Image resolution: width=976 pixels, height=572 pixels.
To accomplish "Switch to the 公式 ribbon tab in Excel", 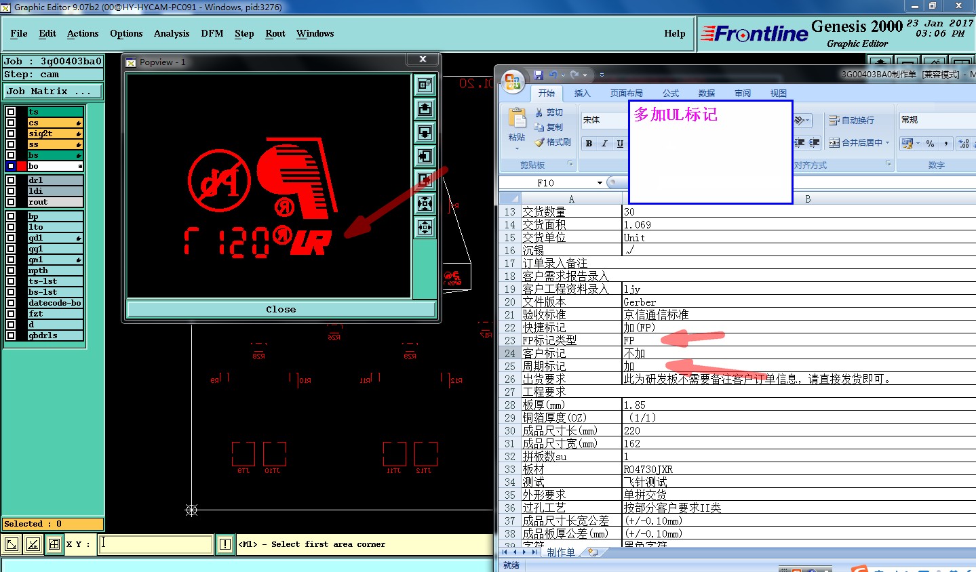I will pos(671,94).
